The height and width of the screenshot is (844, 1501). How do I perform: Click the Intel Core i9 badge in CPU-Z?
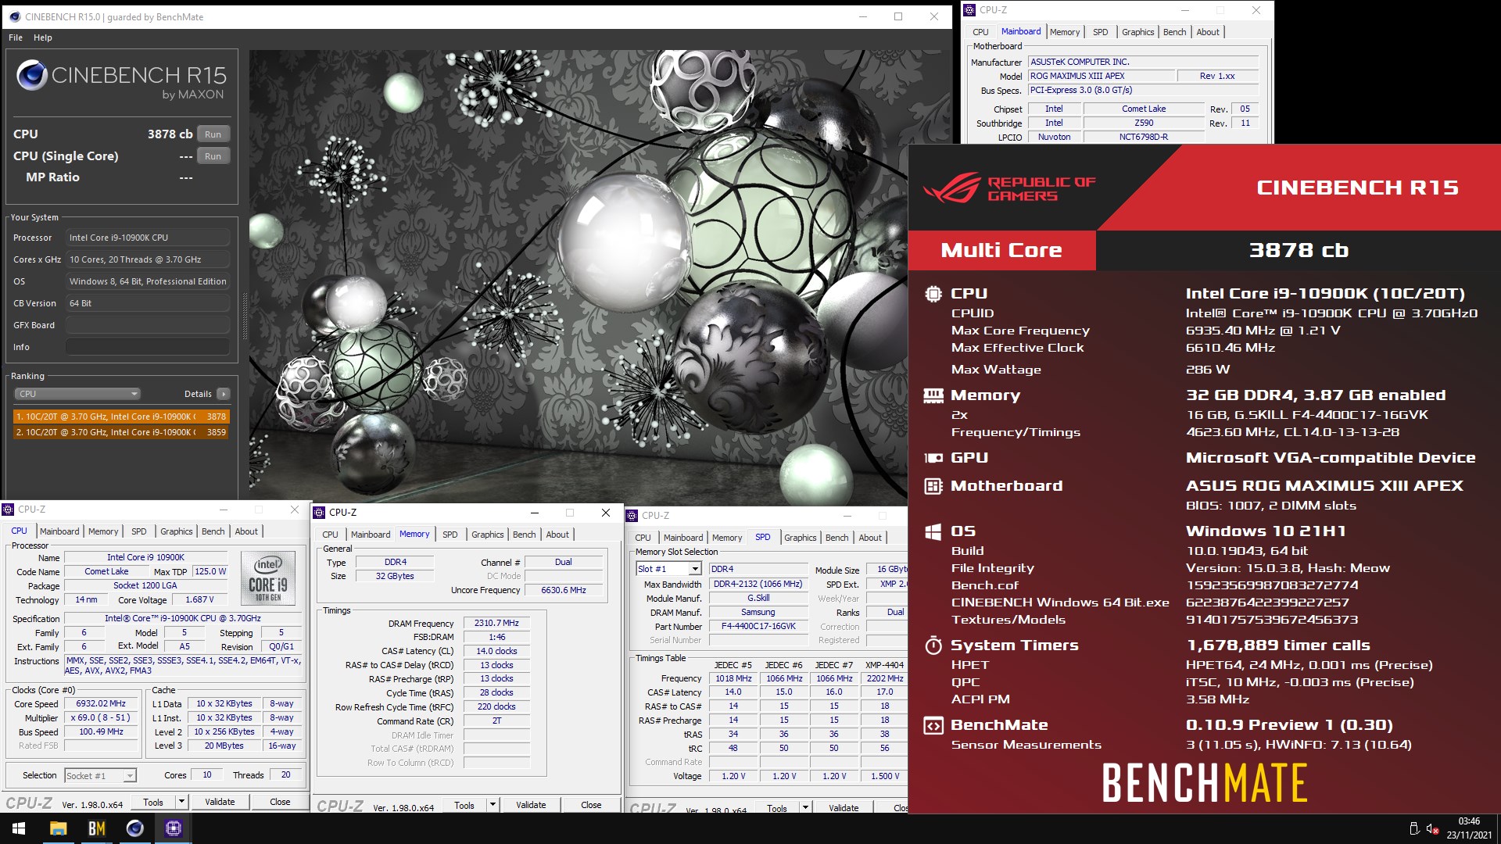click(268, 578)
